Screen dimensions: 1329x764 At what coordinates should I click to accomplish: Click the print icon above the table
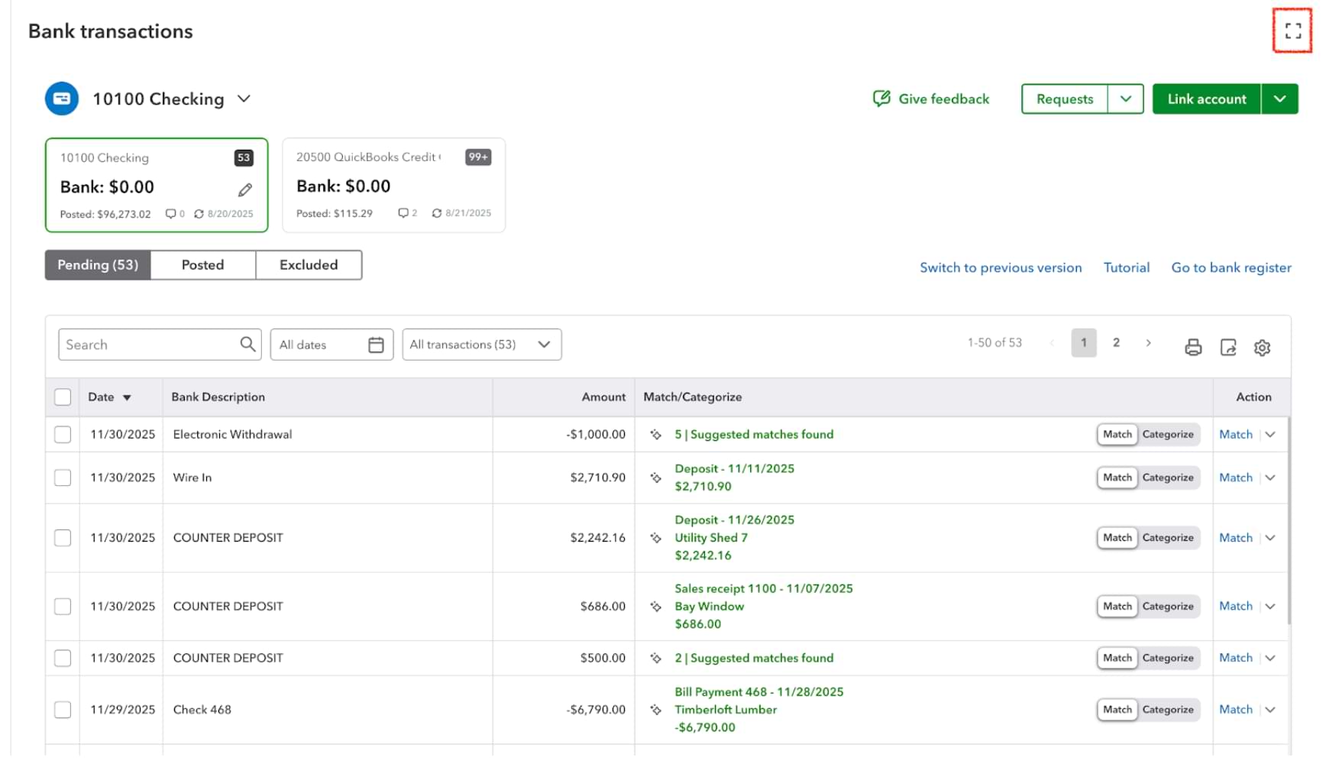1193,348
